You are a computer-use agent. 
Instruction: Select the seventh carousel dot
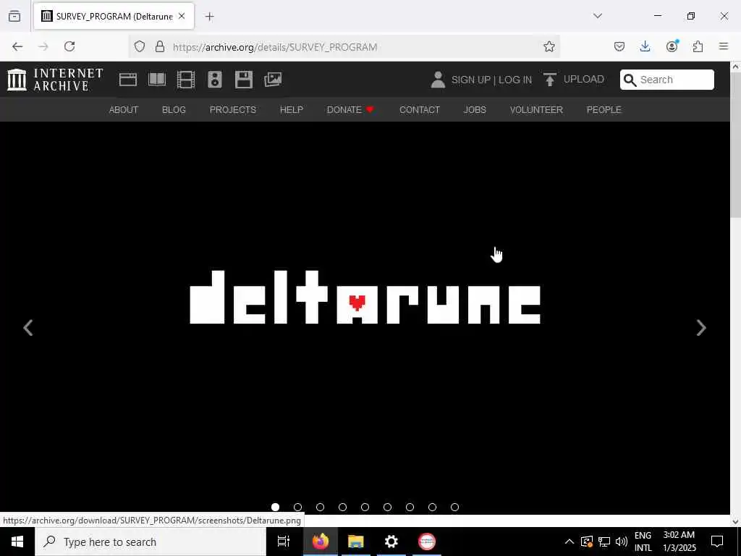[410, 507]
